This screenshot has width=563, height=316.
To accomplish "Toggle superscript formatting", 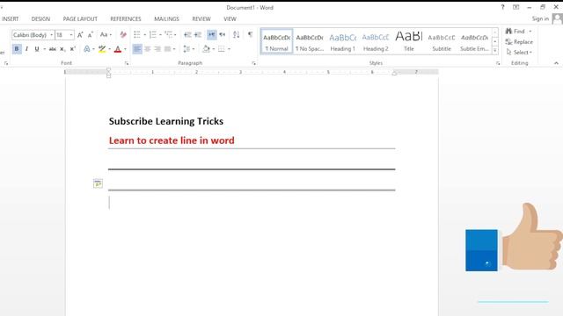I will click(72, 49).
